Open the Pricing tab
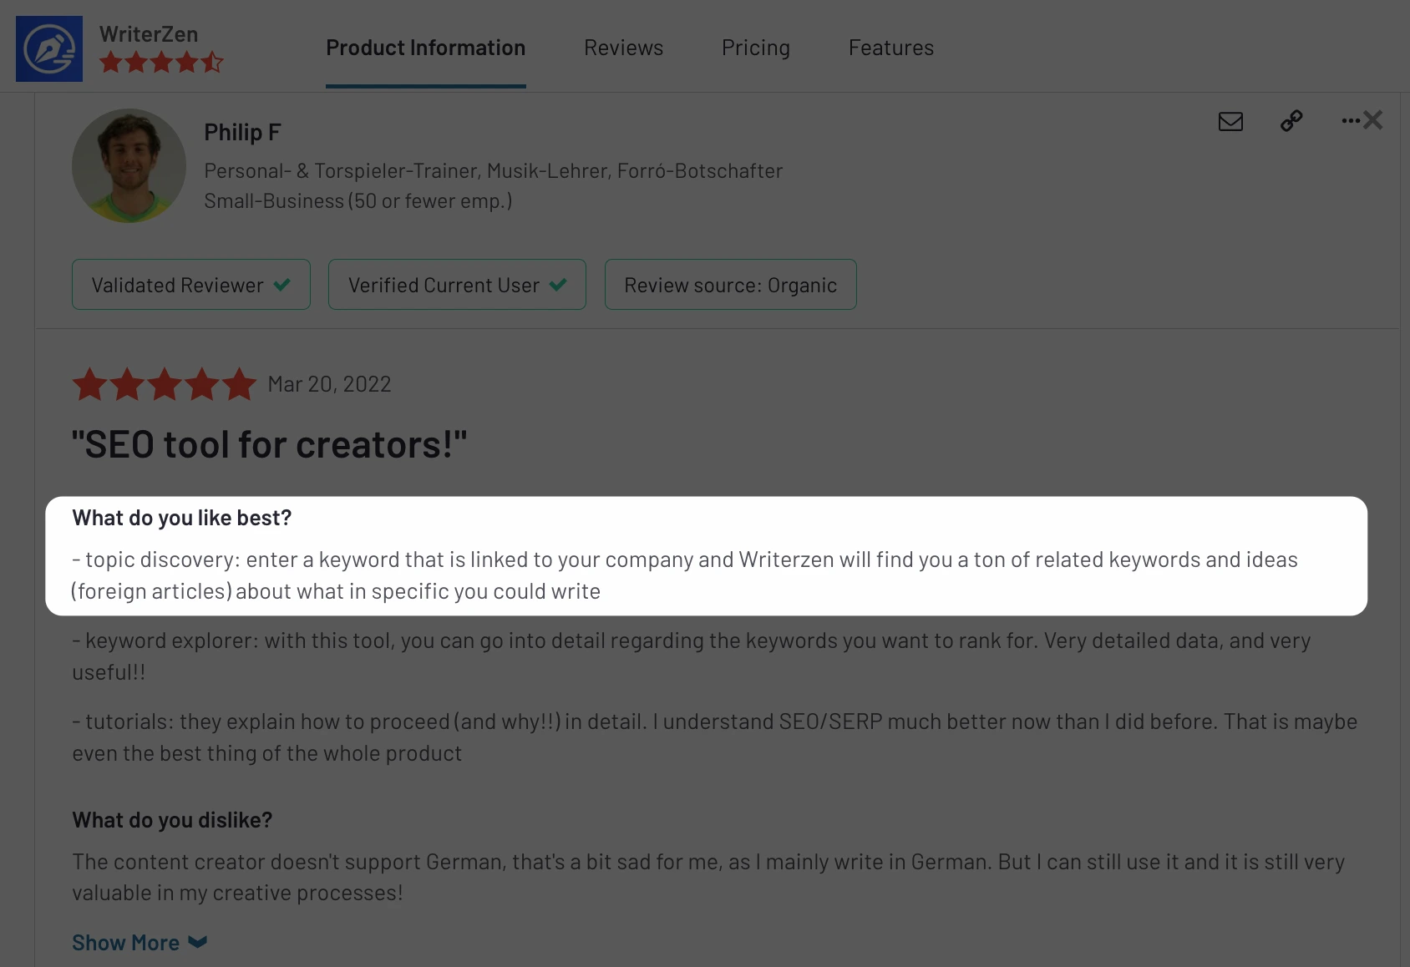 (756, 48)
